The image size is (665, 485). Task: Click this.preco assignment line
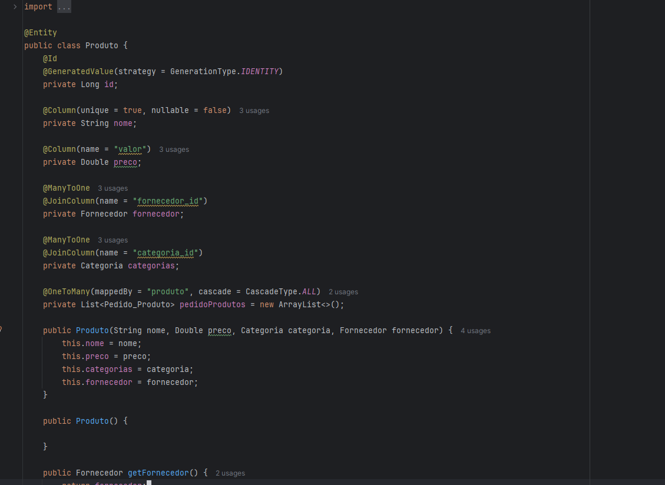tap(107, 356)
